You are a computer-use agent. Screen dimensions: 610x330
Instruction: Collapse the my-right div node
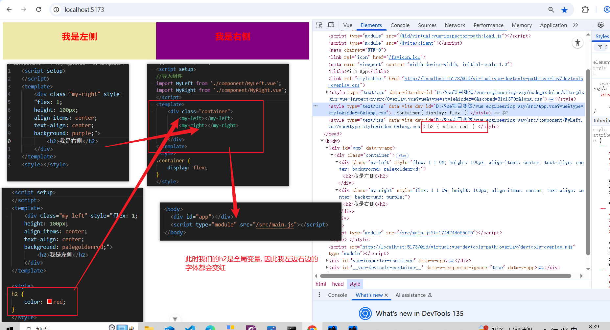(x=337, y=190)
